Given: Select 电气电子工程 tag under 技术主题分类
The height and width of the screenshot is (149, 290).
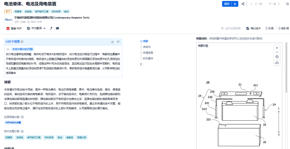Looking at the screenshot, I should tap(34, 137).
